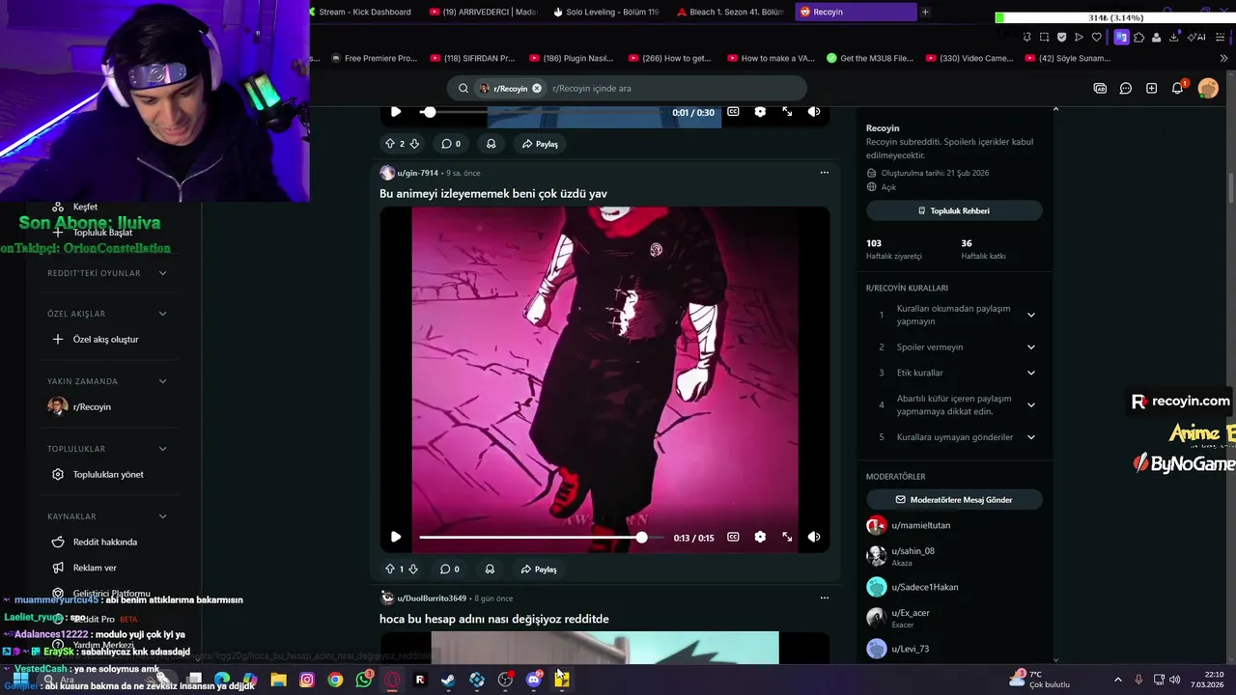This screenshot has height=695, width=1236.
Task: Switch to Solo Leveling - Bölüm 119 tab
Action: point(606,12)
